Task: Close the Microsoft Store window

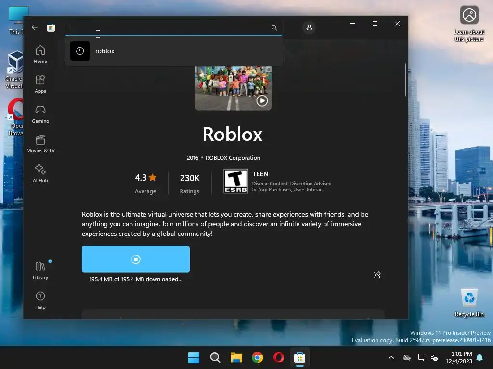Action: click(397, 24)
